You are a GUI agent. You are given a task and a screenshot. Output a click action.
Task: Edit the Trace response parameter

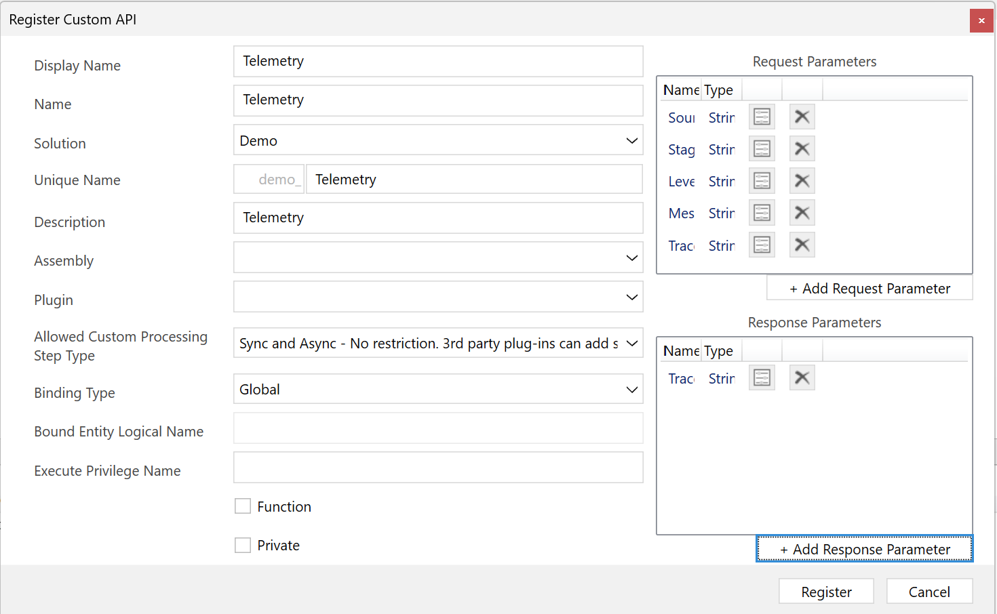click(x=761, y=377)
